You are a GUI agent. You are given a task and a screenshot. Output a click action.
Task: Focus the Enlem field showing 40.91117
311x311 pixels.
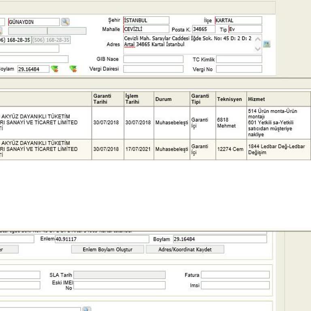pyautogui.click(x=102, y=239)
